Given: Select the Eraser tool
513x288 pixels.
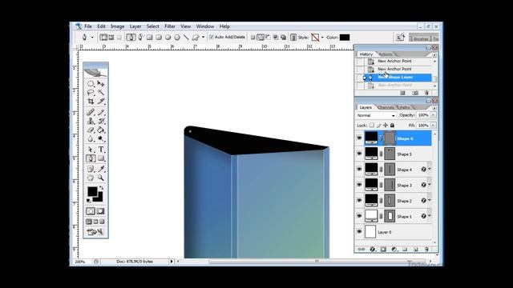Looking at the screenshot, I should [x=91, y=130].
